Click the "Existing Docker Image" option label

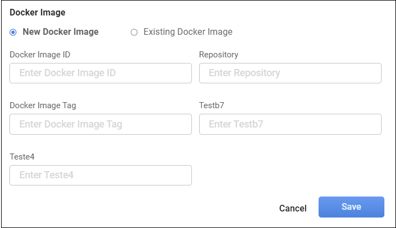(x=187, y=32)
